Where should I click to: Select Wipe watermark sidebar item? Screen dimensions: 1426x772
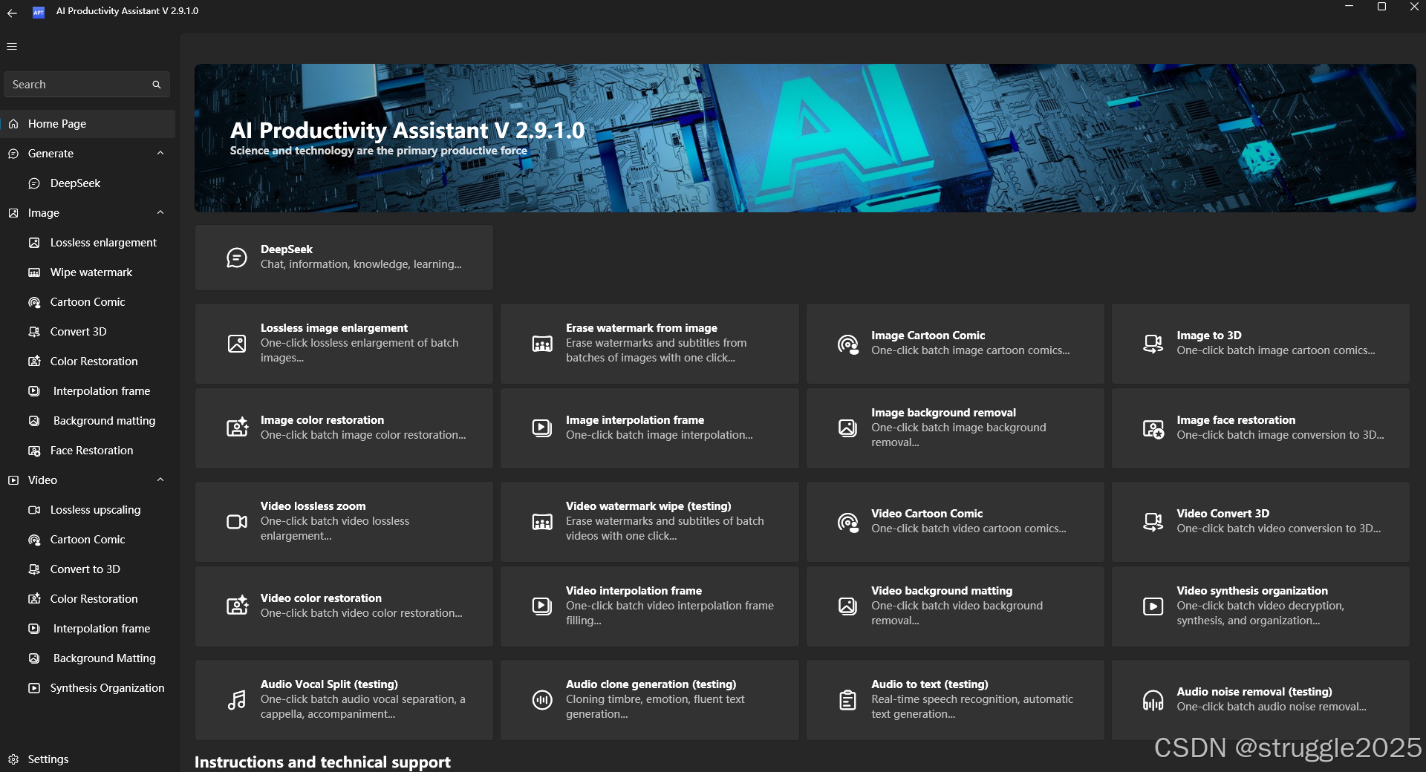pos(88,272)
